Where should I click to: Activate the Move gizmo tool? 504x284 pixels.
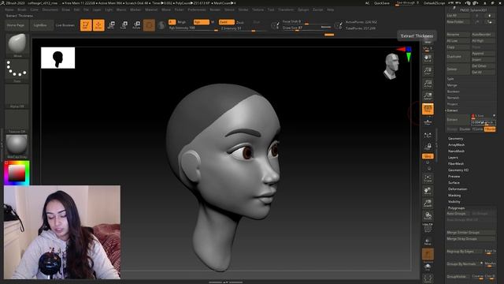[111, 25]
